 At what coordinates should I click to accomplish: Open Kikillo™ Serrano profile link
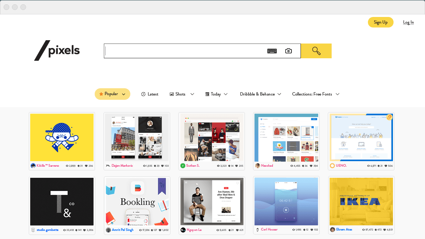click(x=48, y=166)
